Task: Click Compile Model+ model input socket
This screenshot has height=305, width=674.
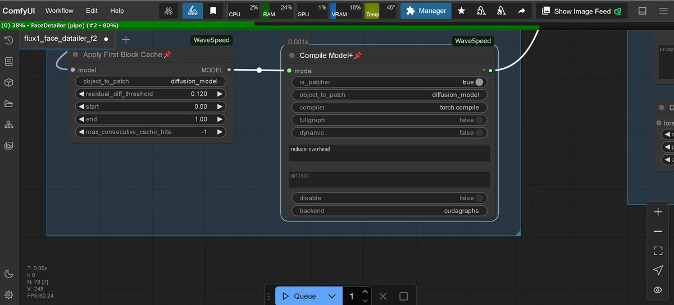Action: click(289, 71)
